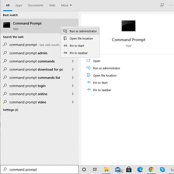Expand command prompt commands suggestion arrow
The image size is (174, 174).
point(73,61)
